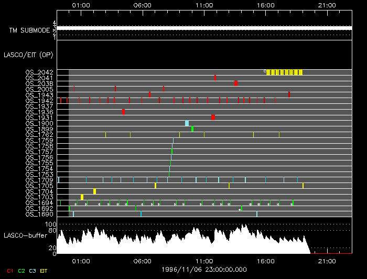Click the red C1 legend label

[x=8, y=271]
